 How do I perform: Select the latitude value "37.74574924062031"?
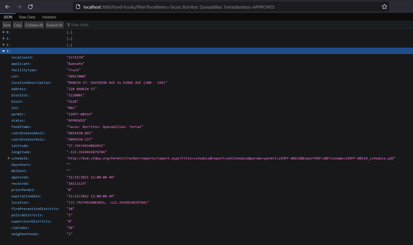(x=86, y=146)
